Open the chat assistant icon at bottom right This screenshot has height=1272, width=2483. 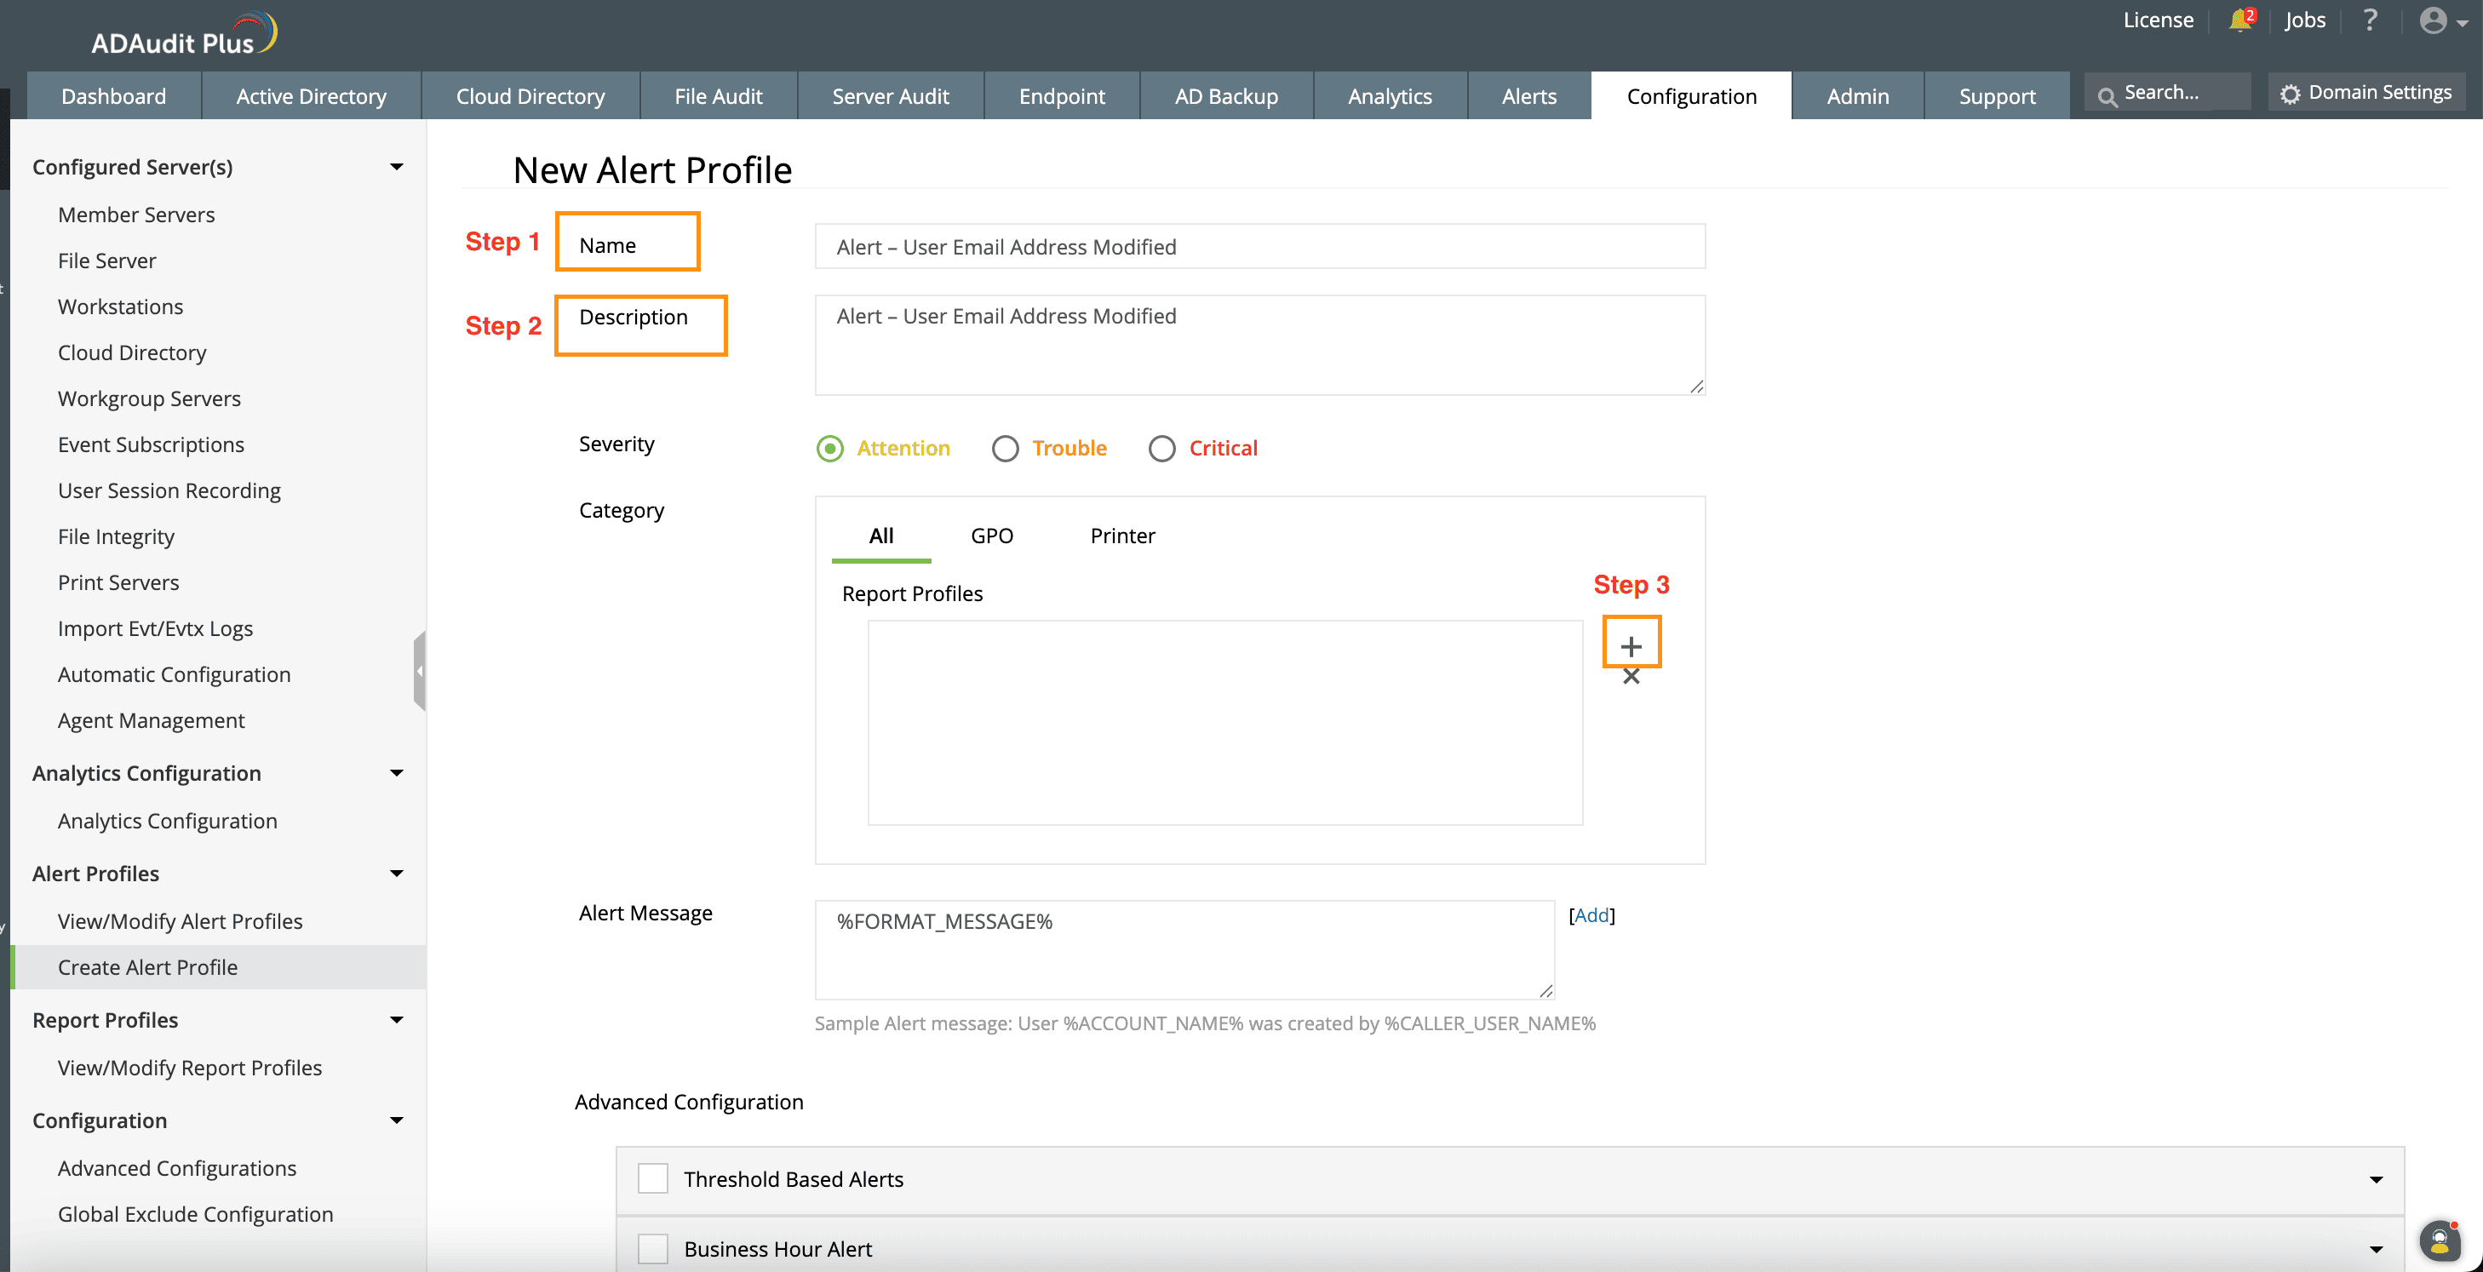click(x=2439, y=1240)
